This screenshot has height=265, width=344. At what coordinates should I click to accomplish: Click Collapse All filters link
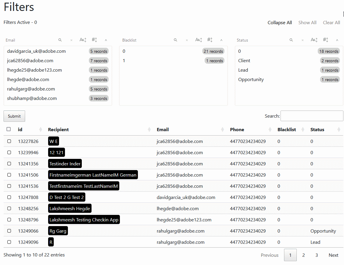pyautogui.click(x=280, y=23)
